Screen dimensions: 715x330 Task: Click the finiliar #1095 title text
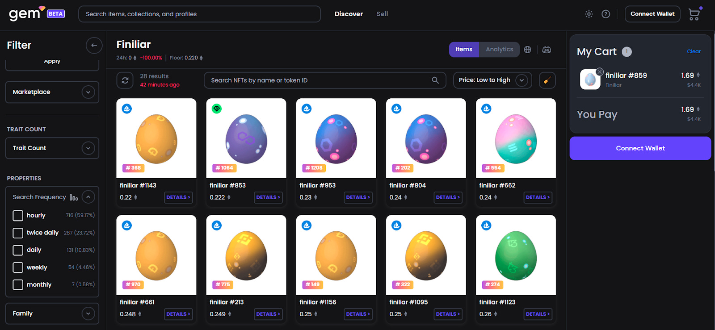408,302
